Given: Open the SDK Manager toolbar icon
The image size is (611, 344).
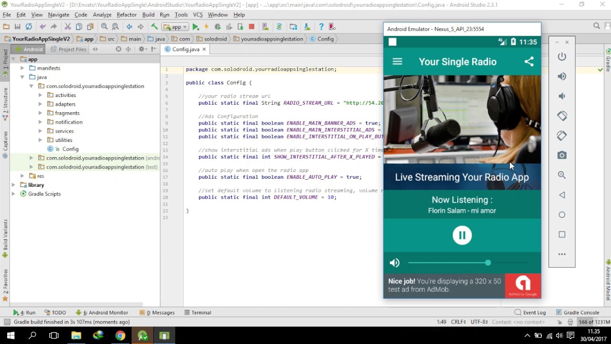Looking at the screenshot, I should [x=307, y=27].
